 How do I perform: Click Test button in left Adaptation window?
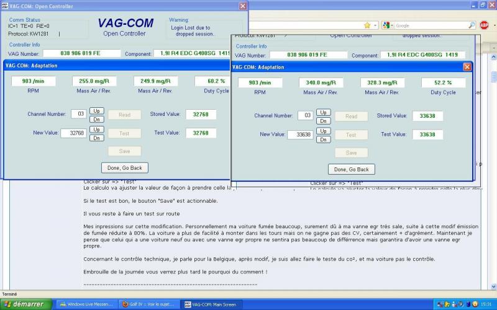tap(125, 133)
